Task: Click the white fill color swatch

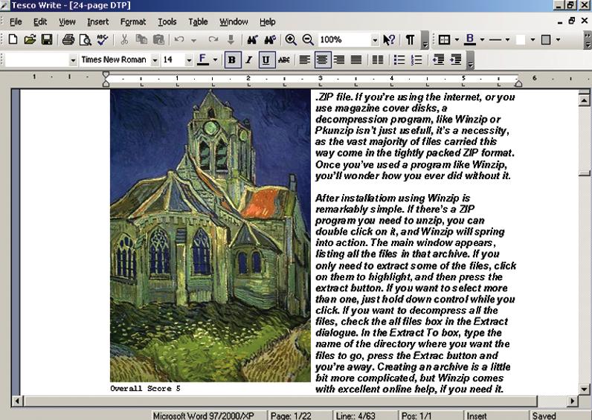Action: (521, 39)
